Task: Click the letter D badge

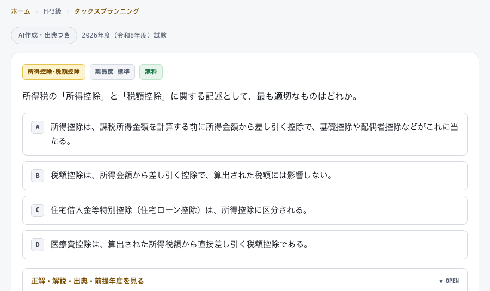Action: (38, 244)
